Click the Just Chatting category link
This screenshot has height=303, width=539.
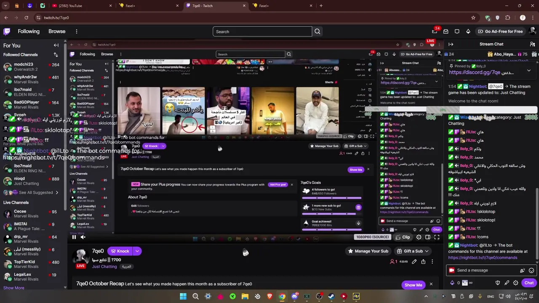(x=104, y=266)
